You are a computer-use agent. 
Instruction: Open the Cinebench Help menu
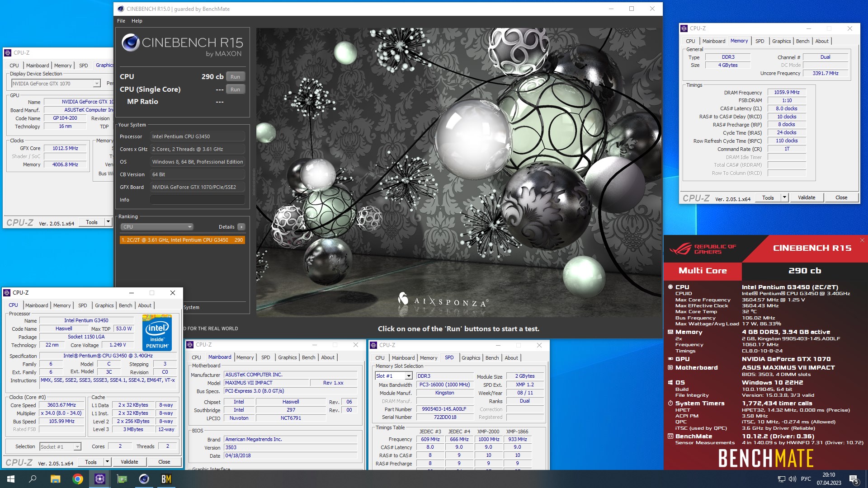(137, 21)
